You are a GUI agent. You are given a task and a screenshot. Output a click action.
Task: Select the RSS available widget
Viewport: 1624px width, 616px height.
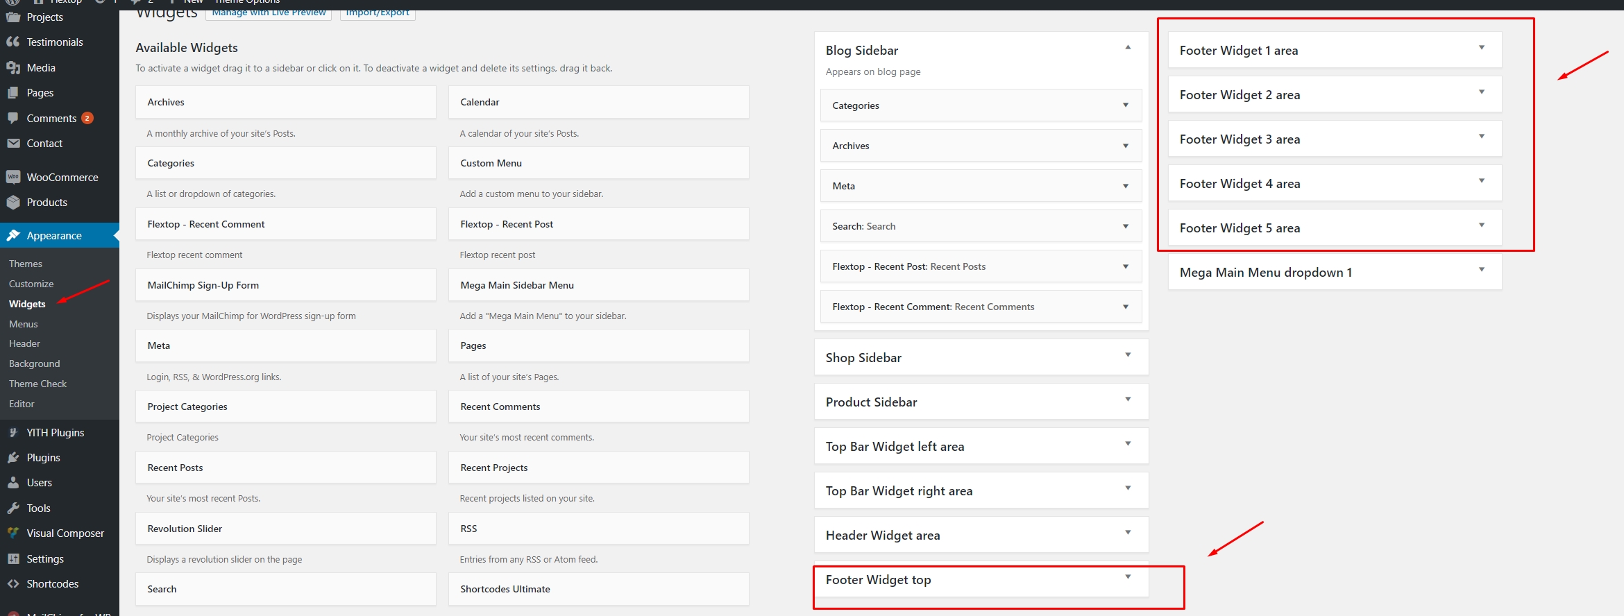click(x=599, y=529)
